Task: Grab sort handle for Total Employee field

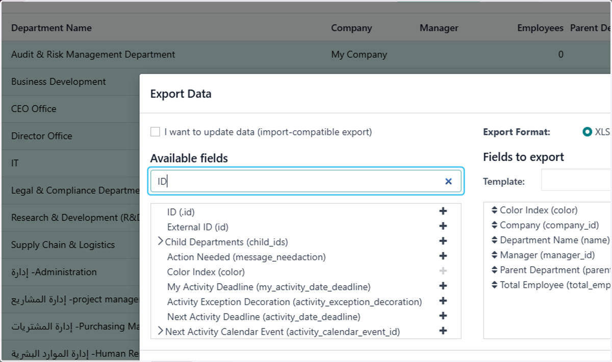Action: pyautogui.click(x=494, y=285)
